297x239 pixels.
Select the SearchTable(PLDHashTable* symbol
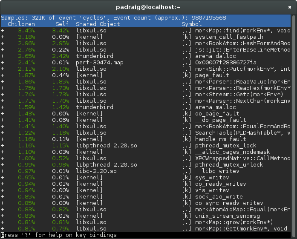click(243, 133)
